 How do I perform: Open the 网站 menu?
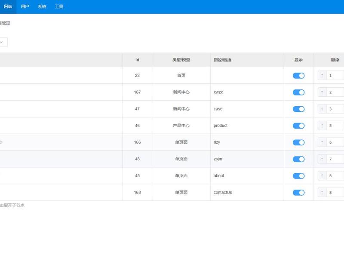(8, 6)
